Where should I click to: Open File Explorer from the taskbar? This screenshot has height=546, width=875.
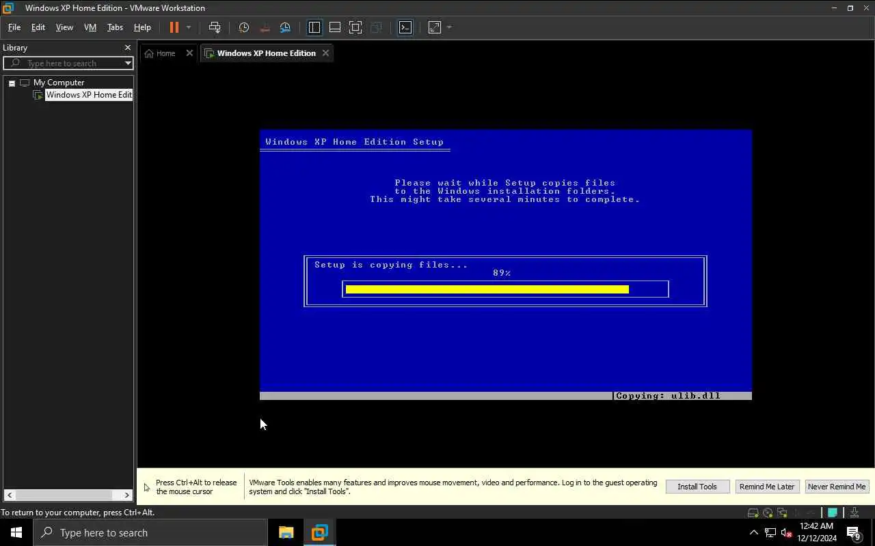point(286,532)
